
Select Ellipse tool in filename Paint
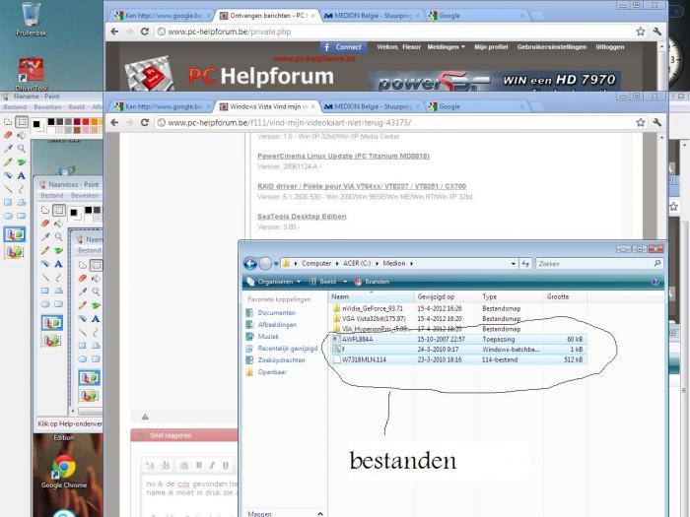(x=8, y=216)
